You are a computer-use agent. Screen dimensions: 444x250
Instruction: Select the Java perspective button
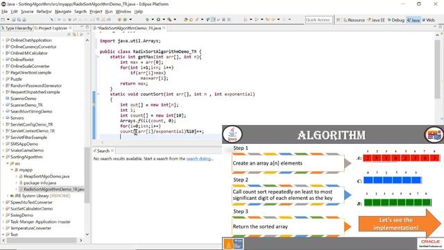pos(413,20)
